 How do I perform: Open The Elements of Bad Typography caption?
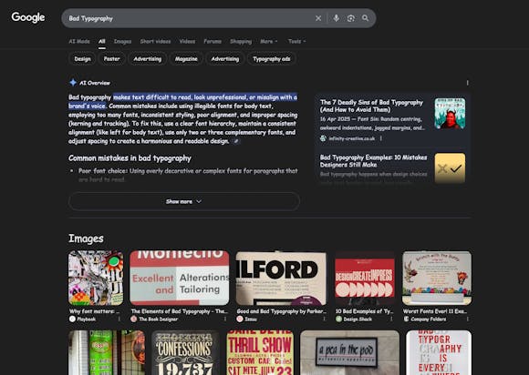point(180,311)
